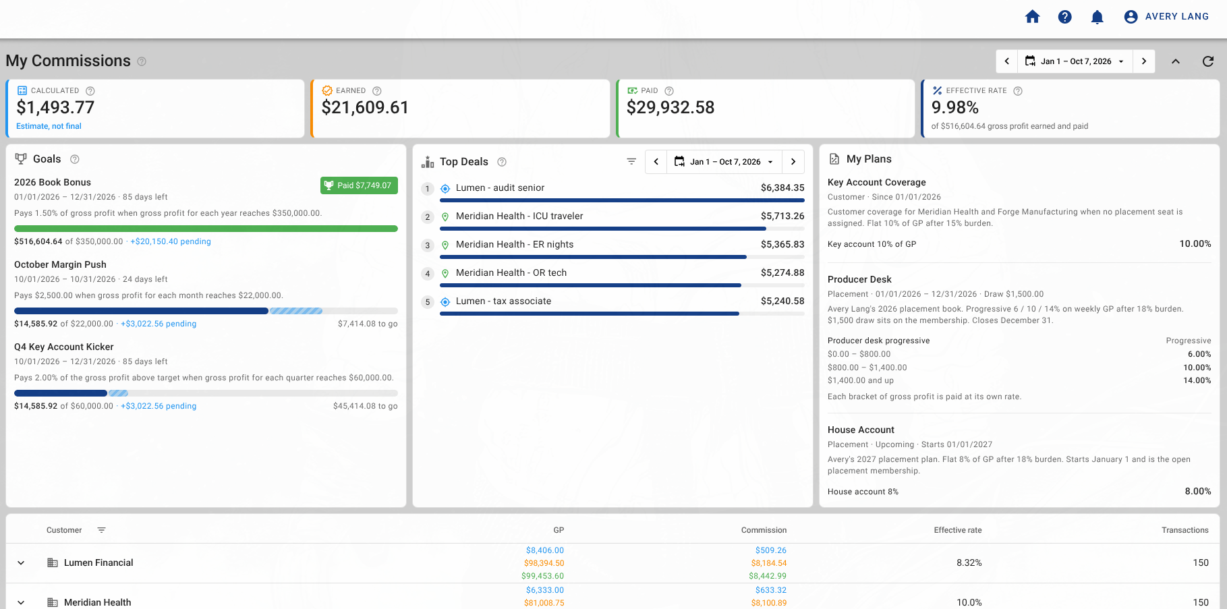Click the Key Account Coverage plan title
Viewport: 1227px width, 609px height.
point(876,183)
